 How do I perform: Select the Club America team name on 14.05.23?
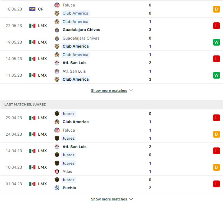[x=75, y=54]
